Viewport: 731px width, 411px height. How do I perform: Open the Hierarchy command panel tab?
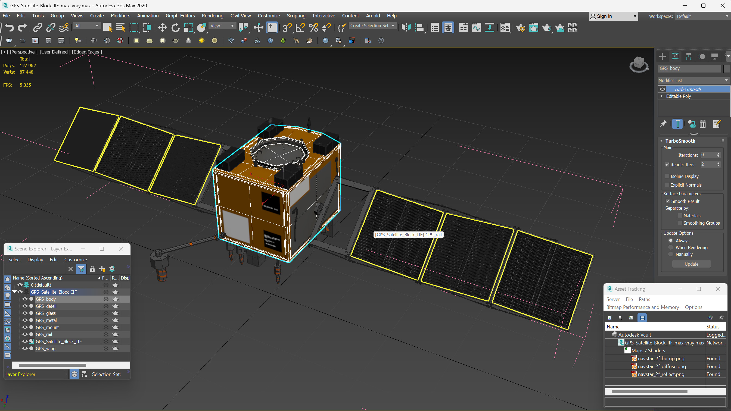pos(688,57)
